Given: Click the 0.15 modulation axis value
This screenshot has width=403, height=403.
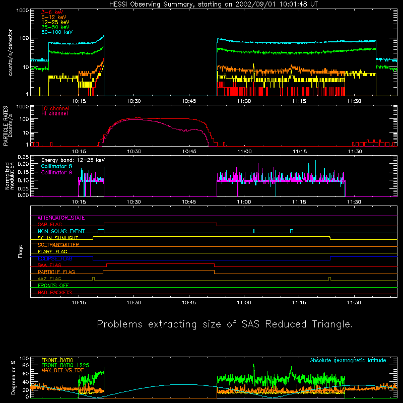Looking at the screenshot, I should 23,172.
